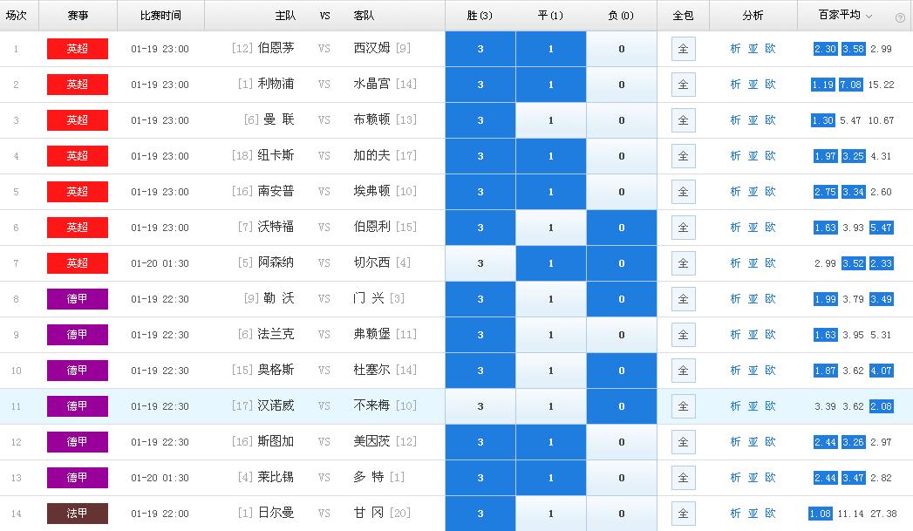Click 全 button for match 14
This screenshot has width=913, height=531.
coord(683,514)
